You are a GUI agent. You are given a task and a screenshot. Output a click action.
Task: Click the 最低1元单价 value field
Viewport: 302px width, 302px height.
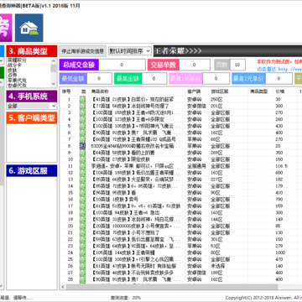[x=216, y=79]
